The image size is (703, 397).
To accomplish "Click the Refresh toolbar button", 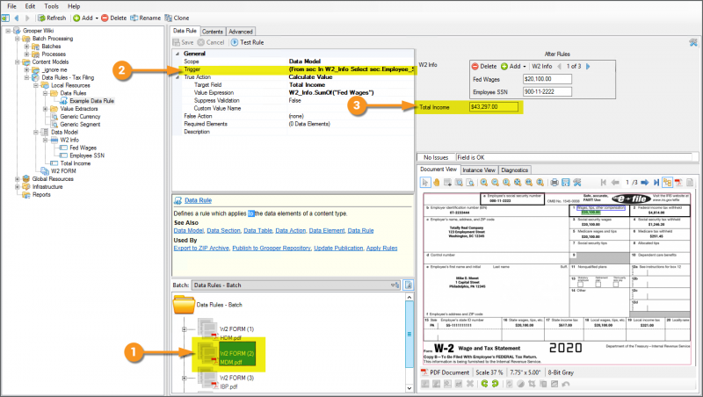I will pyautogui.click(x=50, y=17).
